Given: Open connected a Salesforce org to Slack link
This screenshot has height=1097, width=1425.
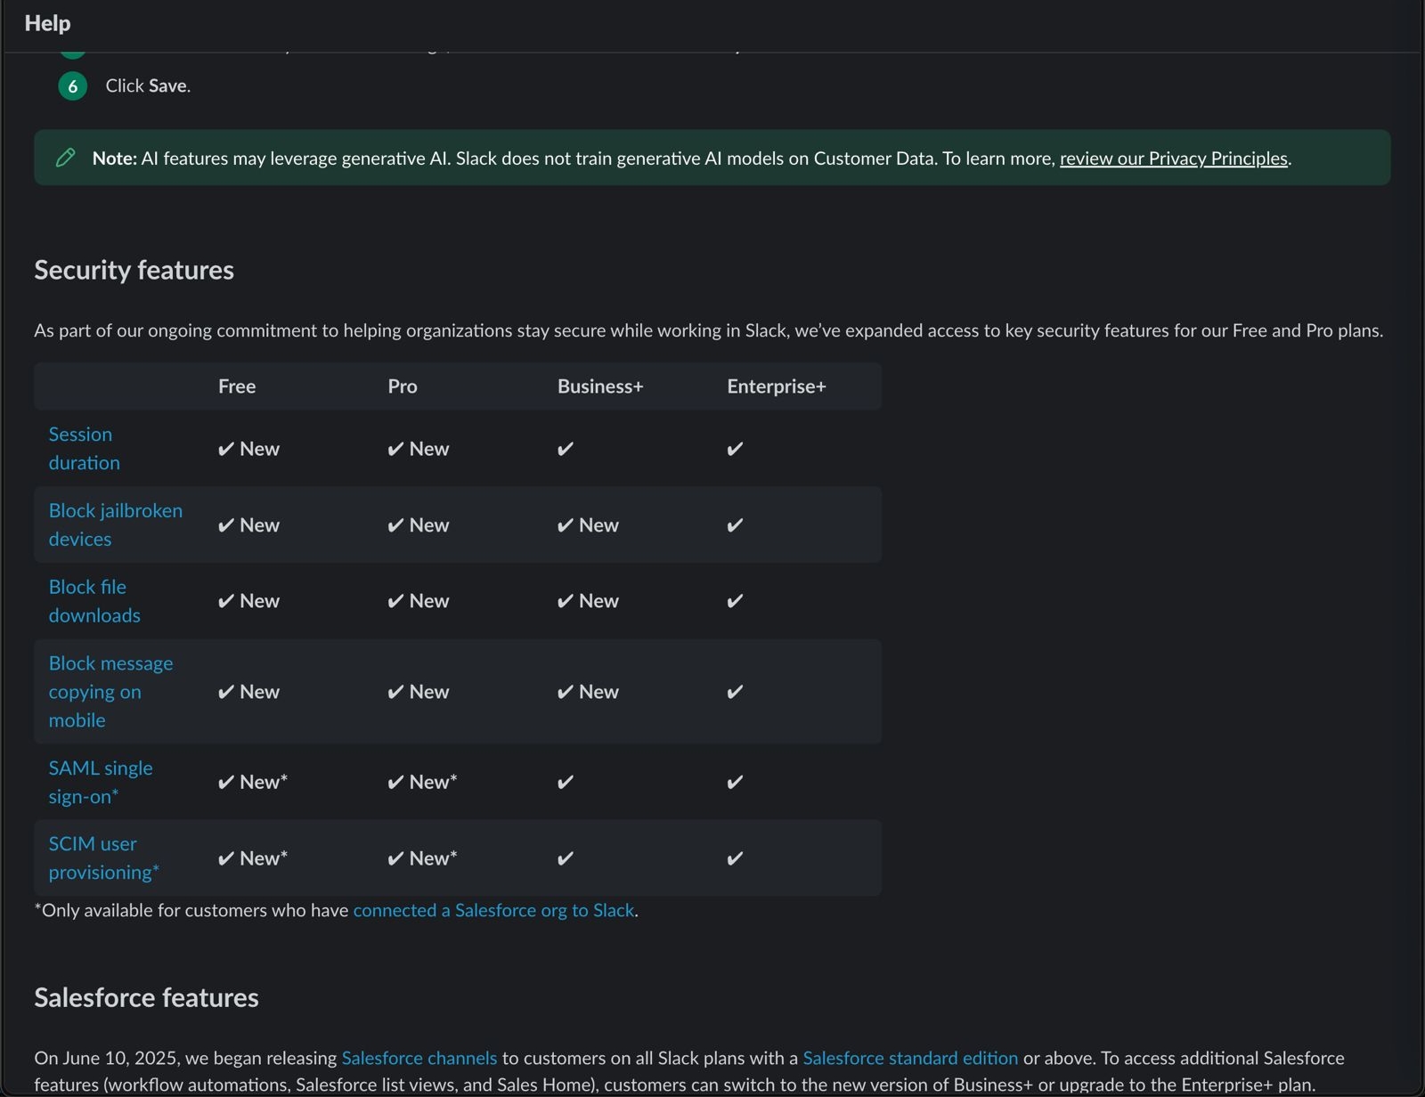Looking at the screenshot, I should click(x=493, y=911).
